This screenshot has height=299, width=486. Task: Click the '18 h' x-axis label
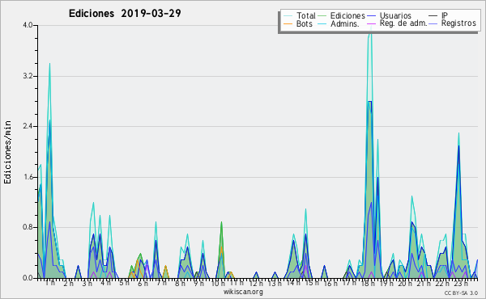click(368, 283)
